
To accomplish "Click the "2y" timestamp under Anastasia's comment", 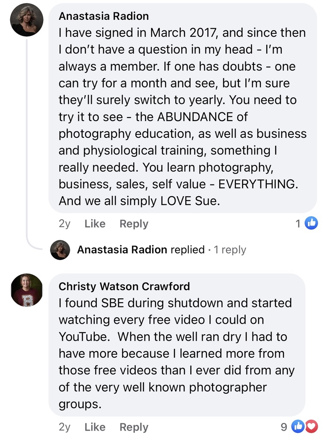I will tap(65, 224).
